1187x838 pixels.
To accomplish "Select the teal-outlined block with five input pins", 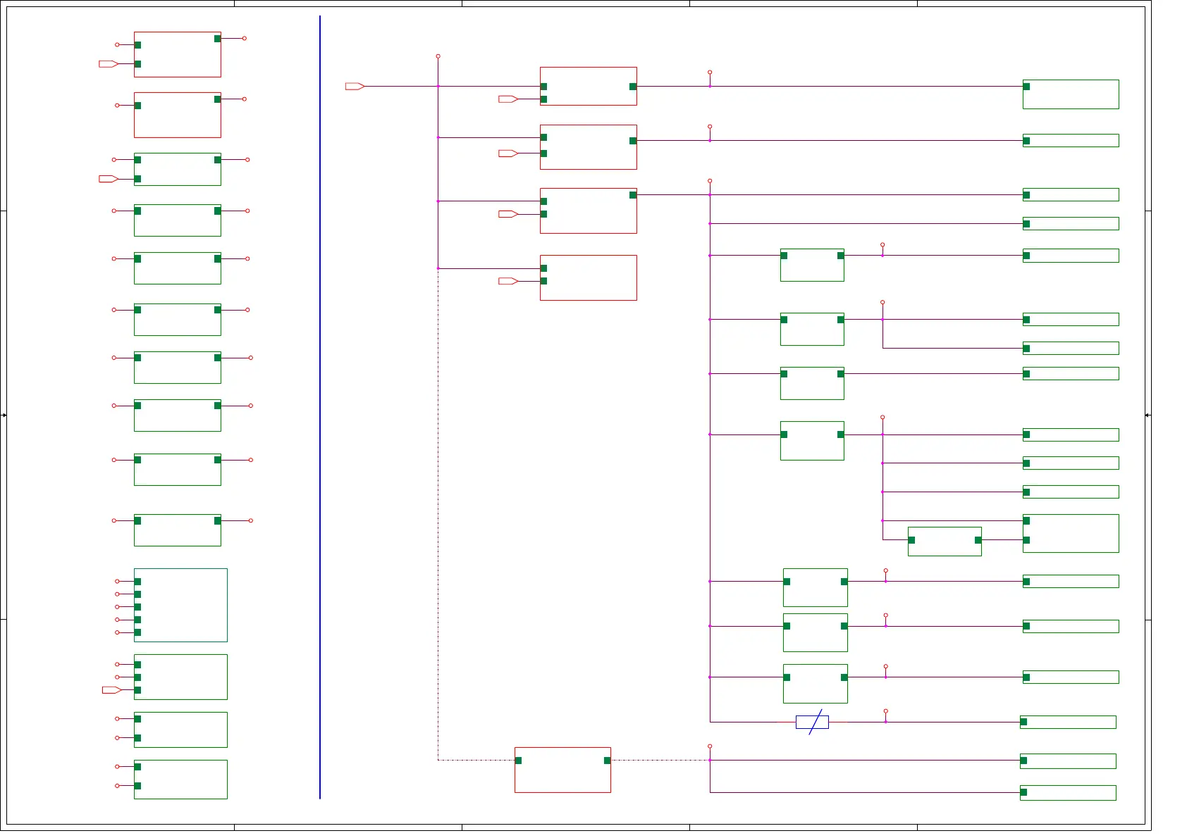I will pyautogui.click(x=180, y=605).
